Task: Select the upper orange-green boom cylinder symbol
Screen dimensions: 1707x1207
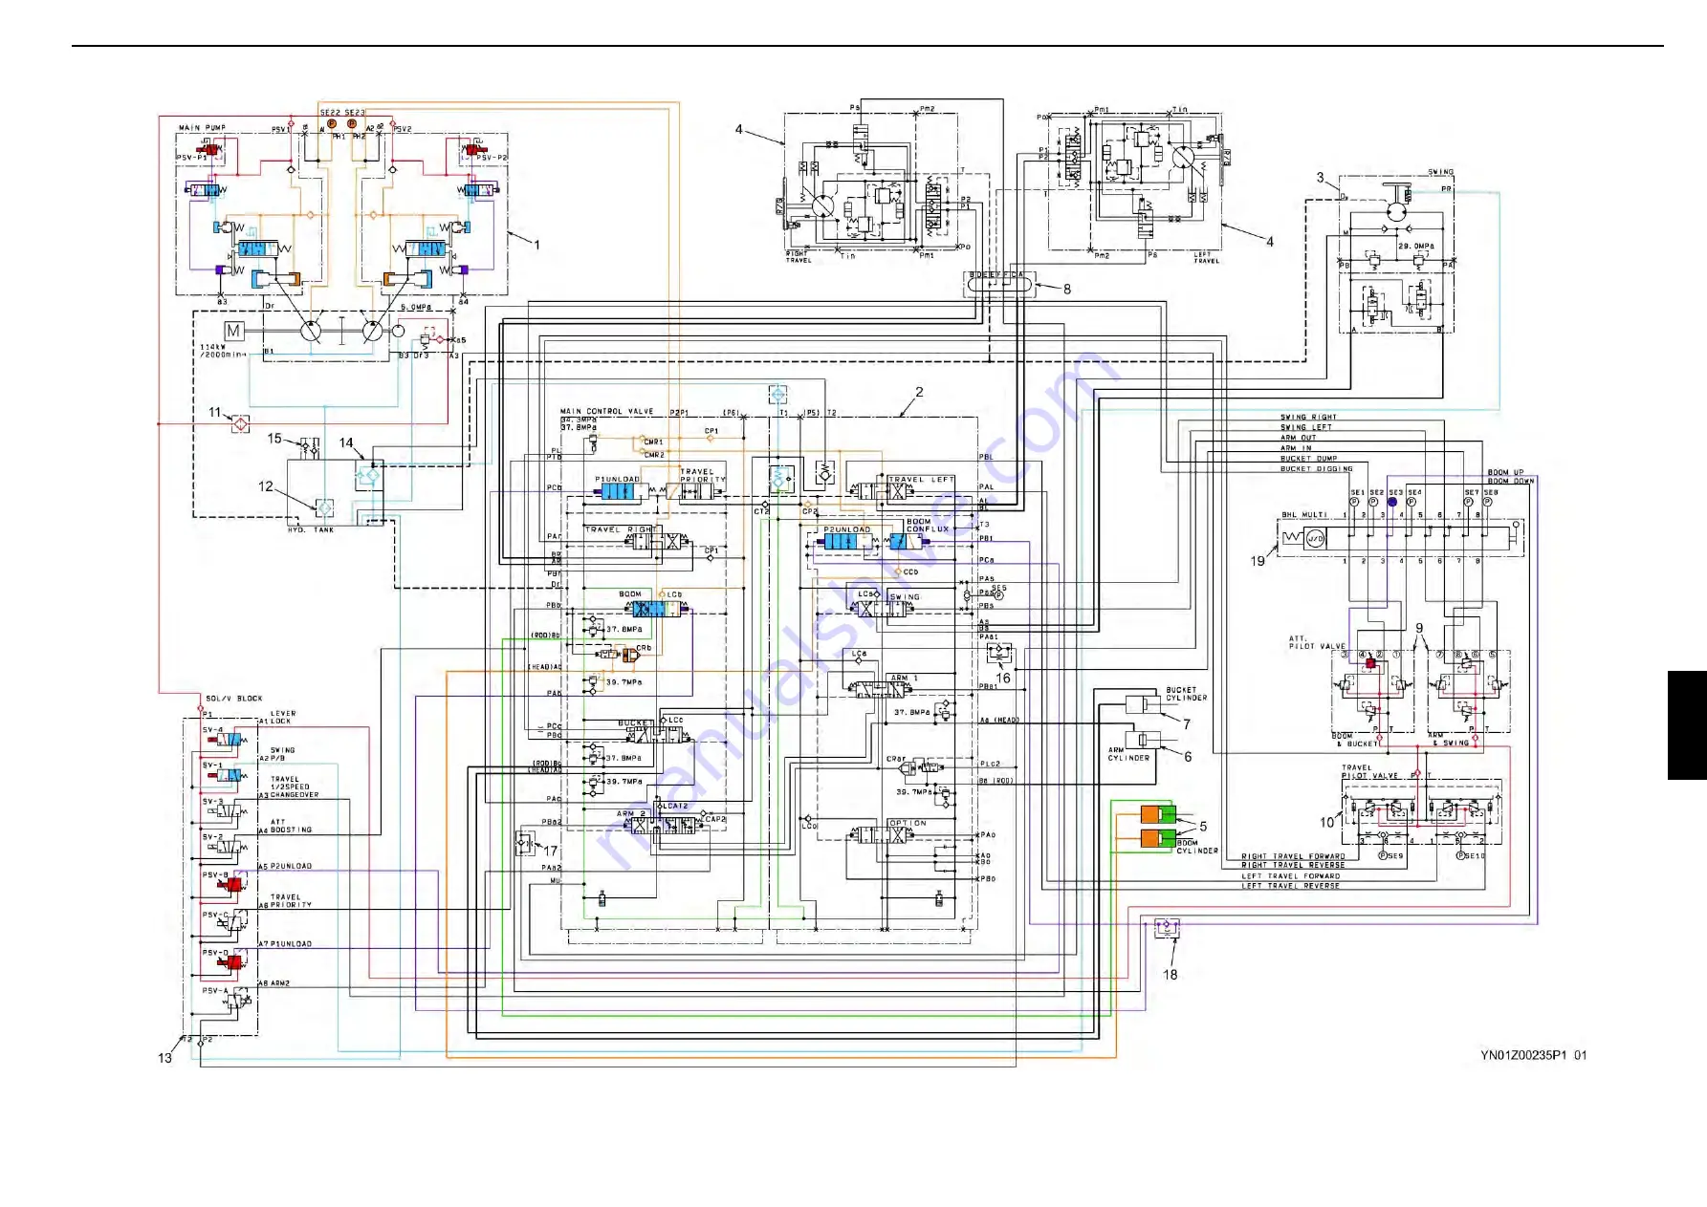Action: click(1158, 814)
